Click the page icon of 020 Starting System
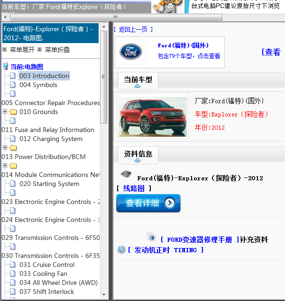 (x=13, y=184)
